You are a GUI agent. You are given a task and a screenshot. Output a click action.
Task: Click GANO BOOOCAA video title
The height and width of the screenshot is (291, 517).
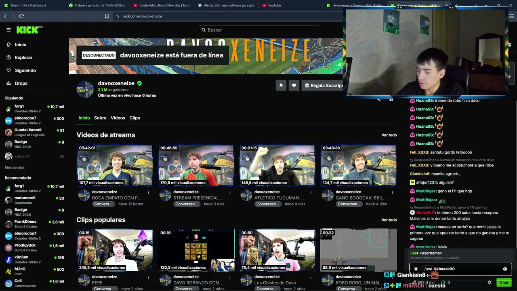pyautogui.click(x=361, y=198)
